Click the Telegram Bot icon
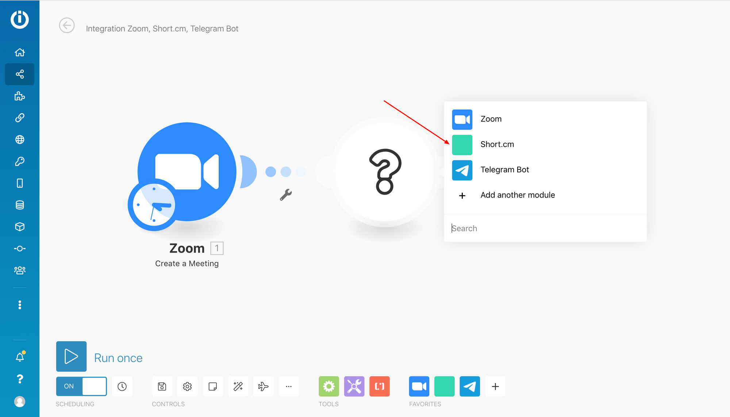Image resolution: width=730 pixels, height=417 pixels. 461,169
